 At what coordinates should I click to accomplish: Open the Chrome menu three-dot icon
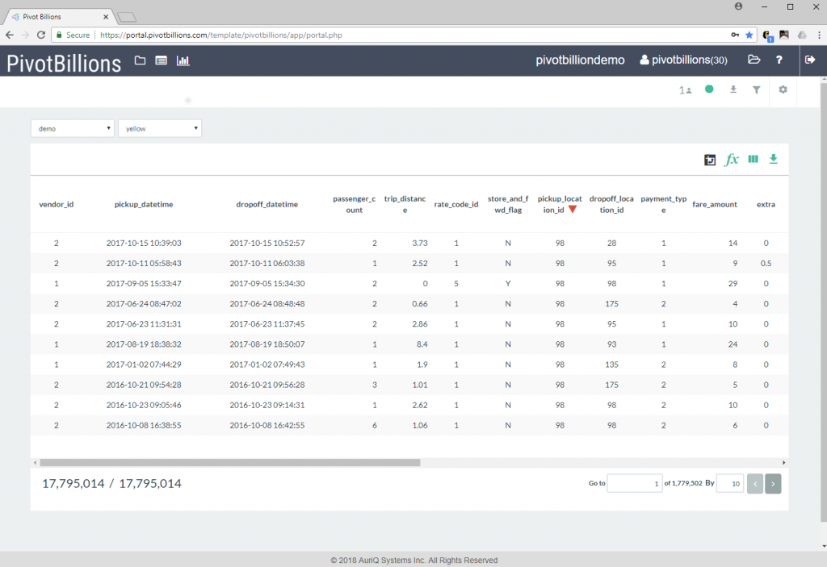coord(819,35)
